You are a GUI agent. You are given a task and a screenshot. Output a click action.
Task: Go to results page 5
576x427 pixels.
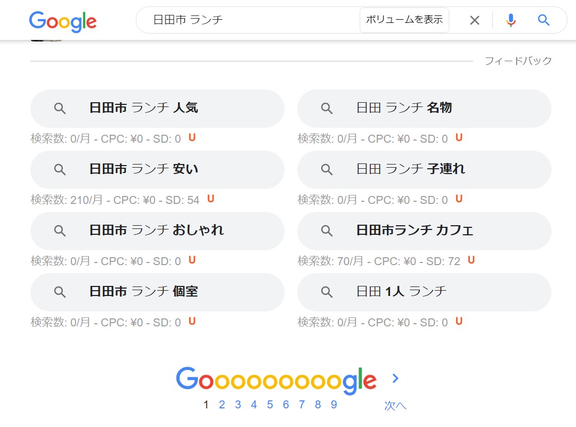[x=270, y=405]
